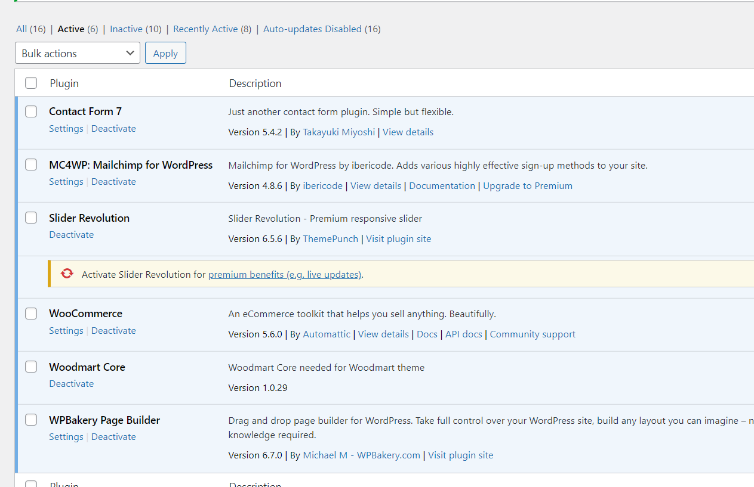Open WooCommerce API docs link
Viewport: 754px width, 487px height.
click(464, 334)
